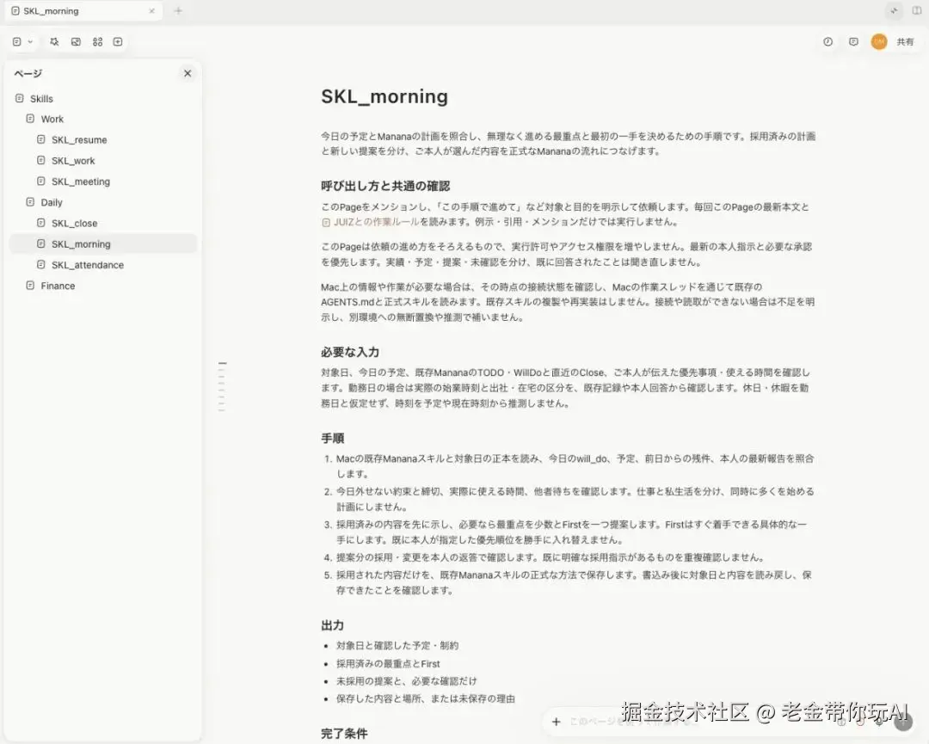929x744 pixels.
Task: Select SKL_resume in the page tree
Action: coord(79,140)
